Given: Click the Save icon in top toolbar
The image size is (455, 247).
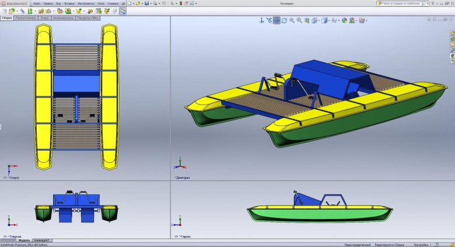Looking at the screenshot, I should pyautogui.click(x=146, y=4).
